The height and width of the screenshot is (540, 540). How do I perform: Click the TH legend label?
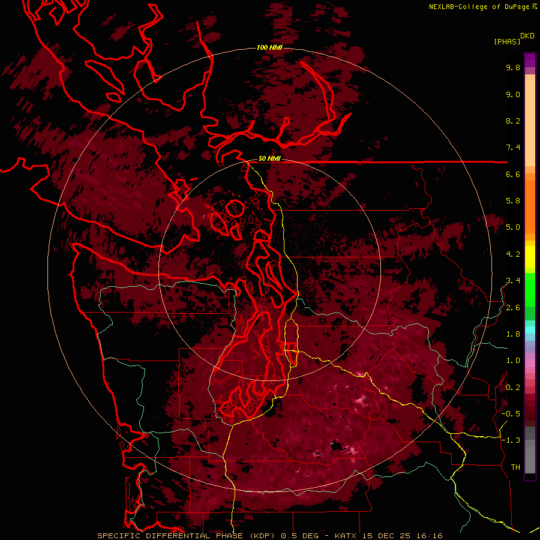(x=515, y=467)
